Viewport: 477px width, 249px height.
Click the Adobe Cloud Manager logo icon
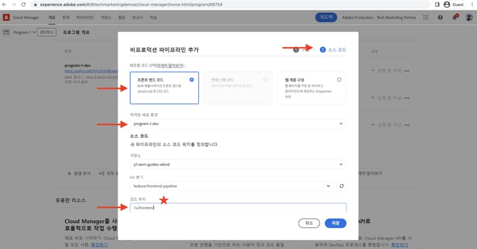click(x=6, y=17)
